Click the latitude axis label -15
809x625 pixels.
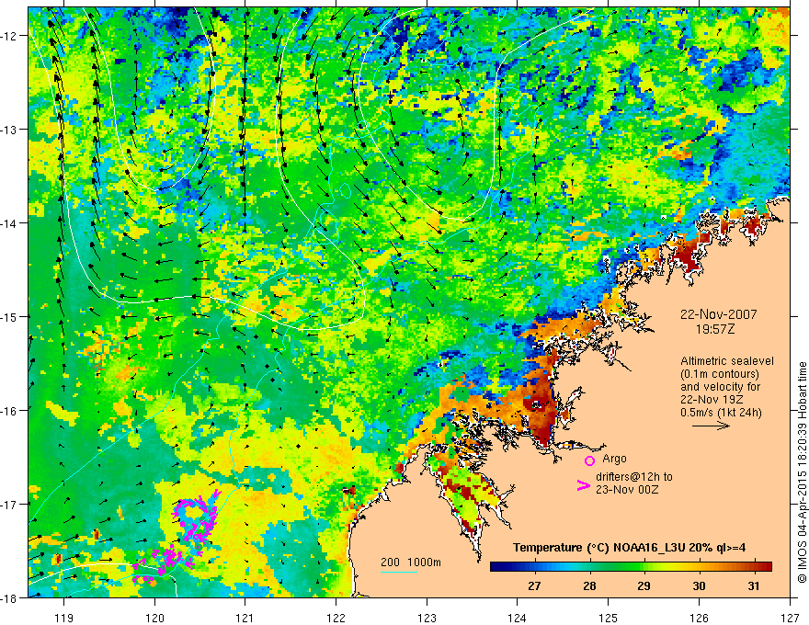10,316
